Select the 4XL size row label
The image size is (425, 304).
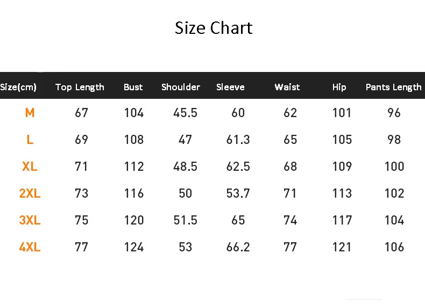[30, 247]
